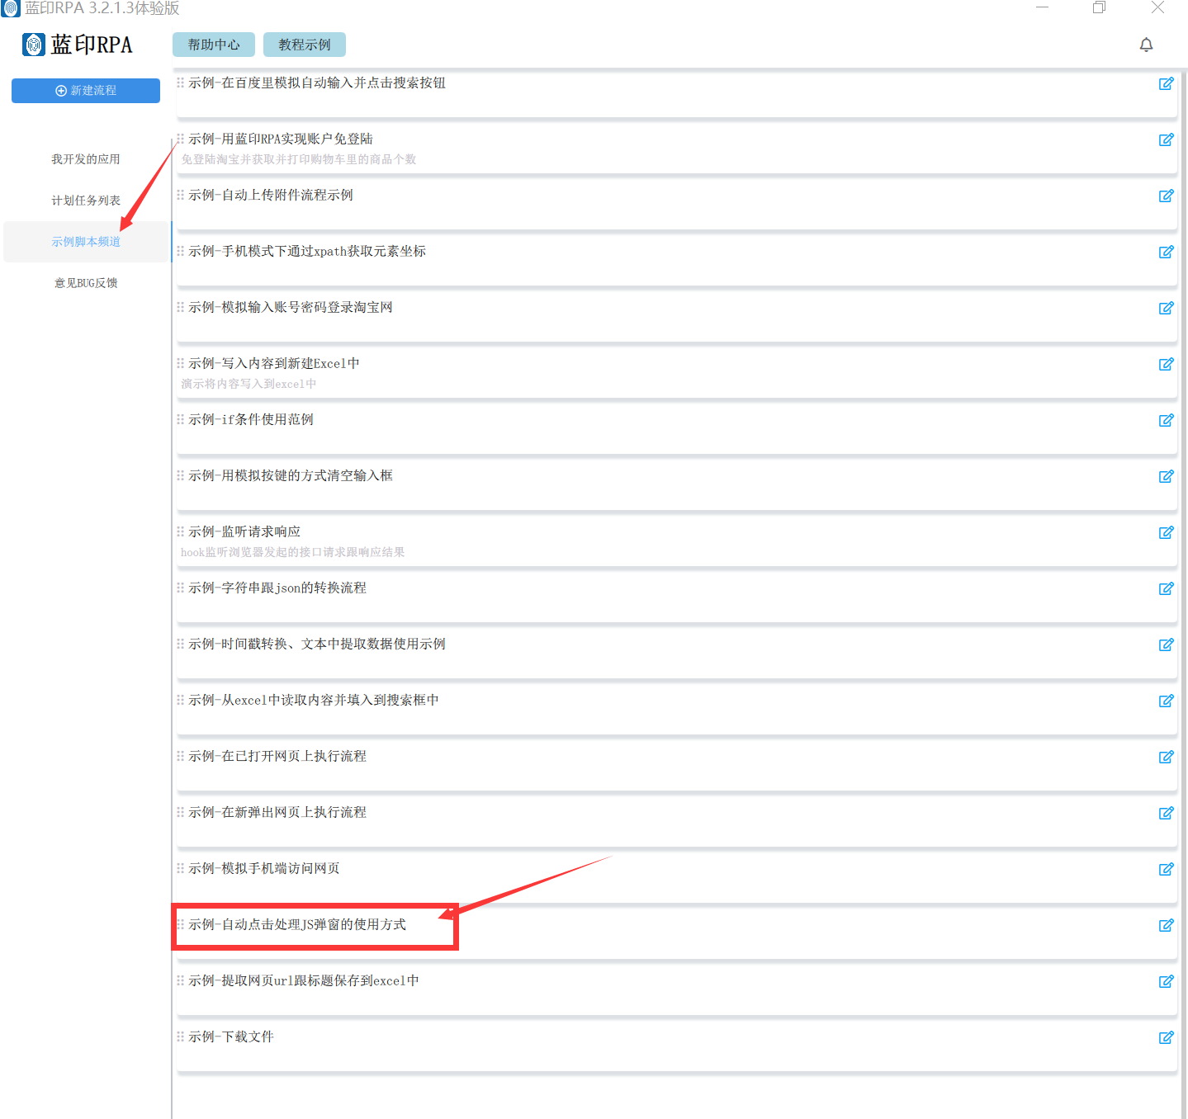Minimize the 蓝印RPA window

pyautogui.click(x=1042, y=7)
